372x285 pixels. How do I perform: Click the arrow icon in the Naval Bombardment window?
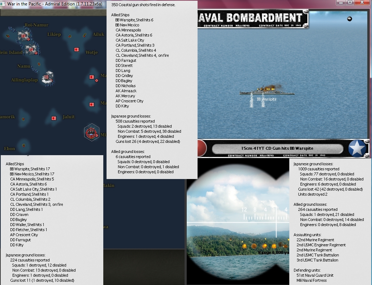(x=350, y=19)
